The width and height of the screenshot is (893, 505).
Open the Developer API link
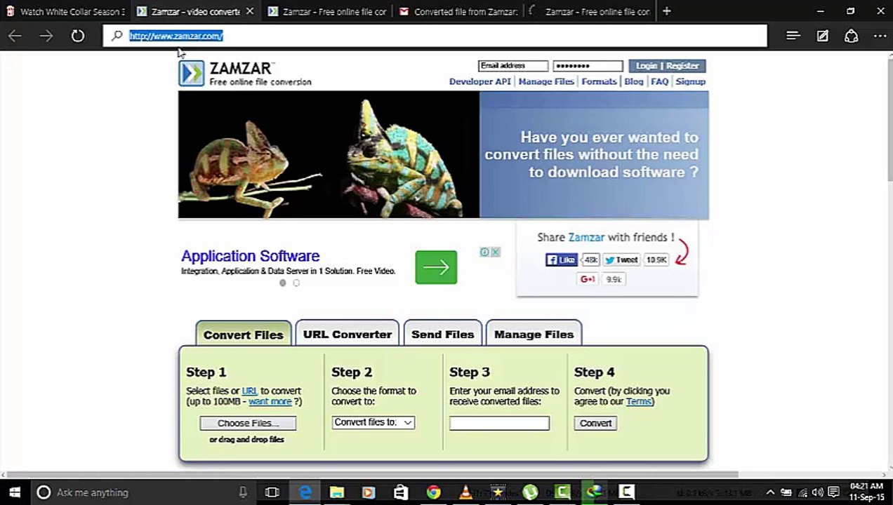480,81
